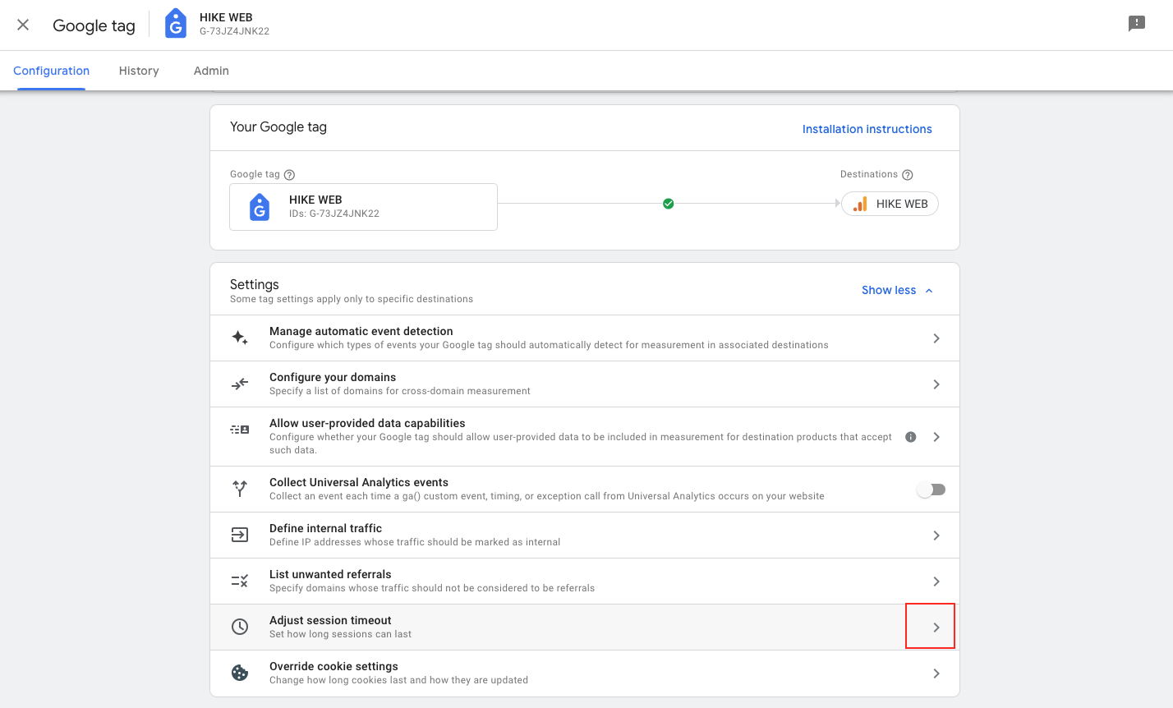Open the send feedback icon

(x=1137, y=24)
